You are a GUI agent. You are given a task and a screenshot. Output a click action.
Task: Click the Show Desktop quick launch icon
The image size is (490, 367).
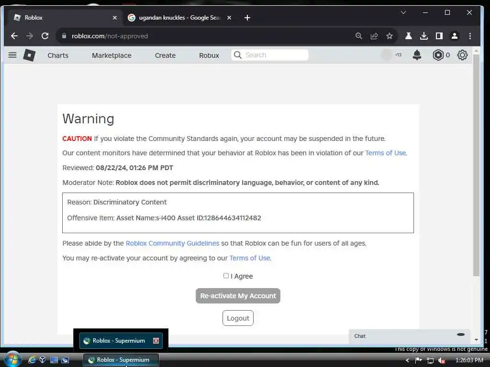54,360
